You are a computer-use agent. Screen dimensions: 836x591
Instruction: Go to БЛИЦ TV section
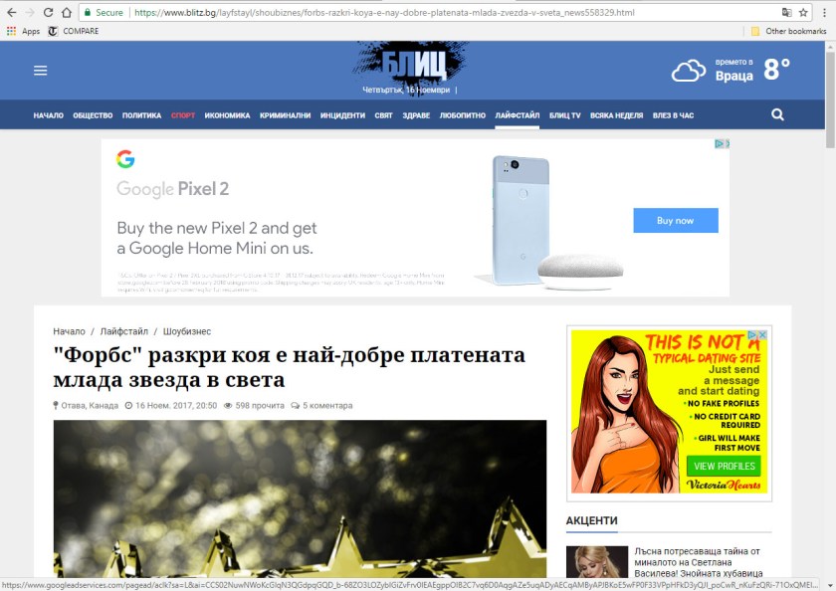point(564,115)
